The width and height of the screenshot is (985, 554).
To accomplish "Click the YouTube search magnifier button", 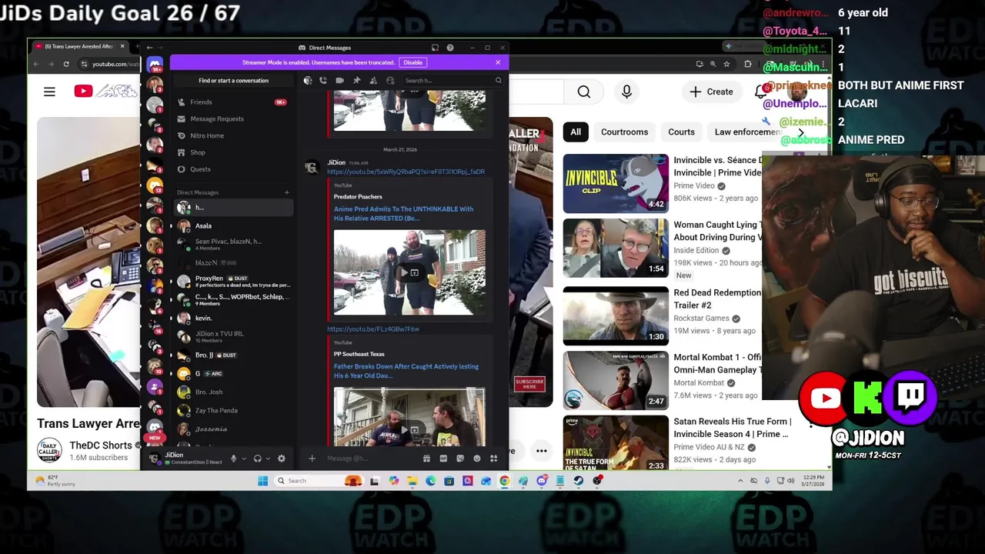I will pyautogui.click(x=584, y=92).
